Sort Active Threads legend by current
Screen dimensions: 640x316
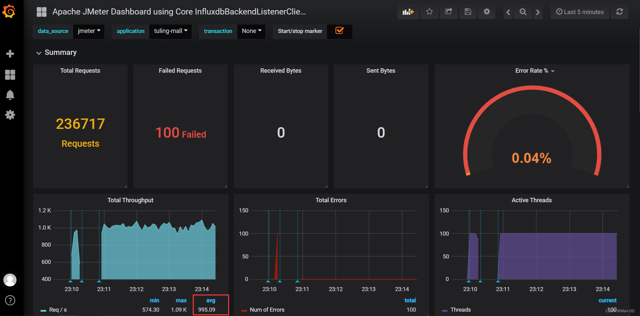[x=608, y=300]
